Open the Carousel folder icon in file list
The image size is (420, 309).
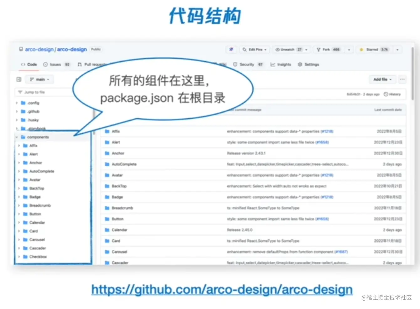point(107,252)
